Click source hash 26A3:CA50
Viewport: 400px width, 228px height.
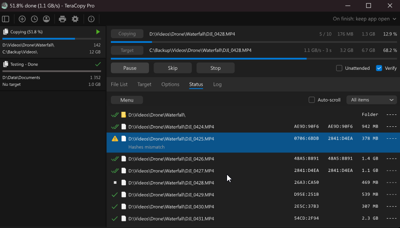tap(306, 182)
